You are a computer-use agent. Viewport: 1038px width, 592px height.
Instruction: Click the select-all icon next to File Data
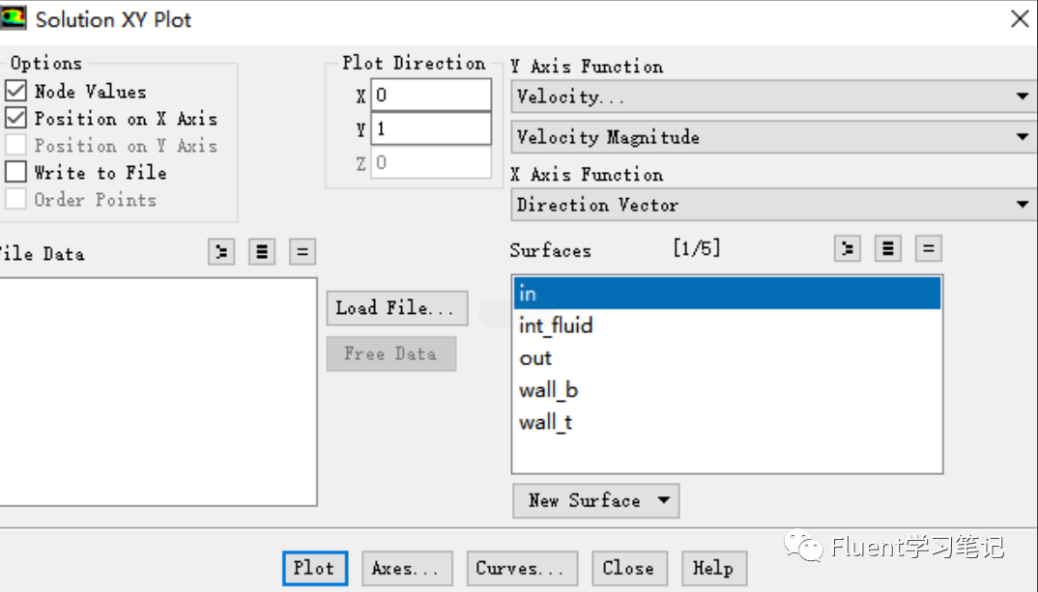click(262, 252)
